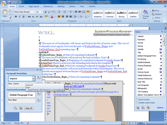Open the Mailings tab
Screen dimensions: 167x125
point(61,6)
